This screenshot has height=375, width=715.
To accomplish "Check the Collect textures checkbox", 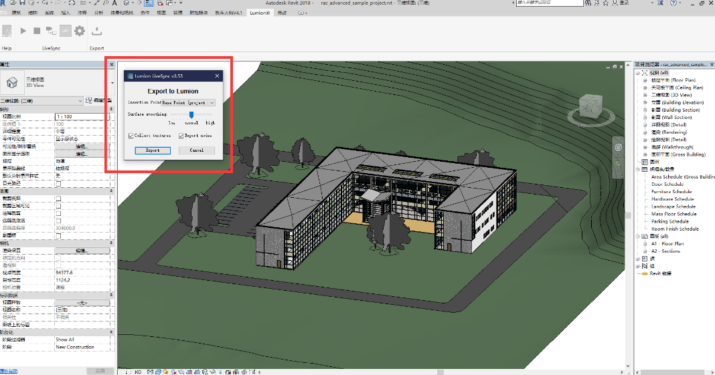I will pyautogui.click(x=131, y=136).
